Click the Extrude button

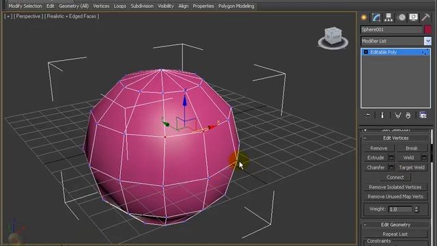coord(376,158)
